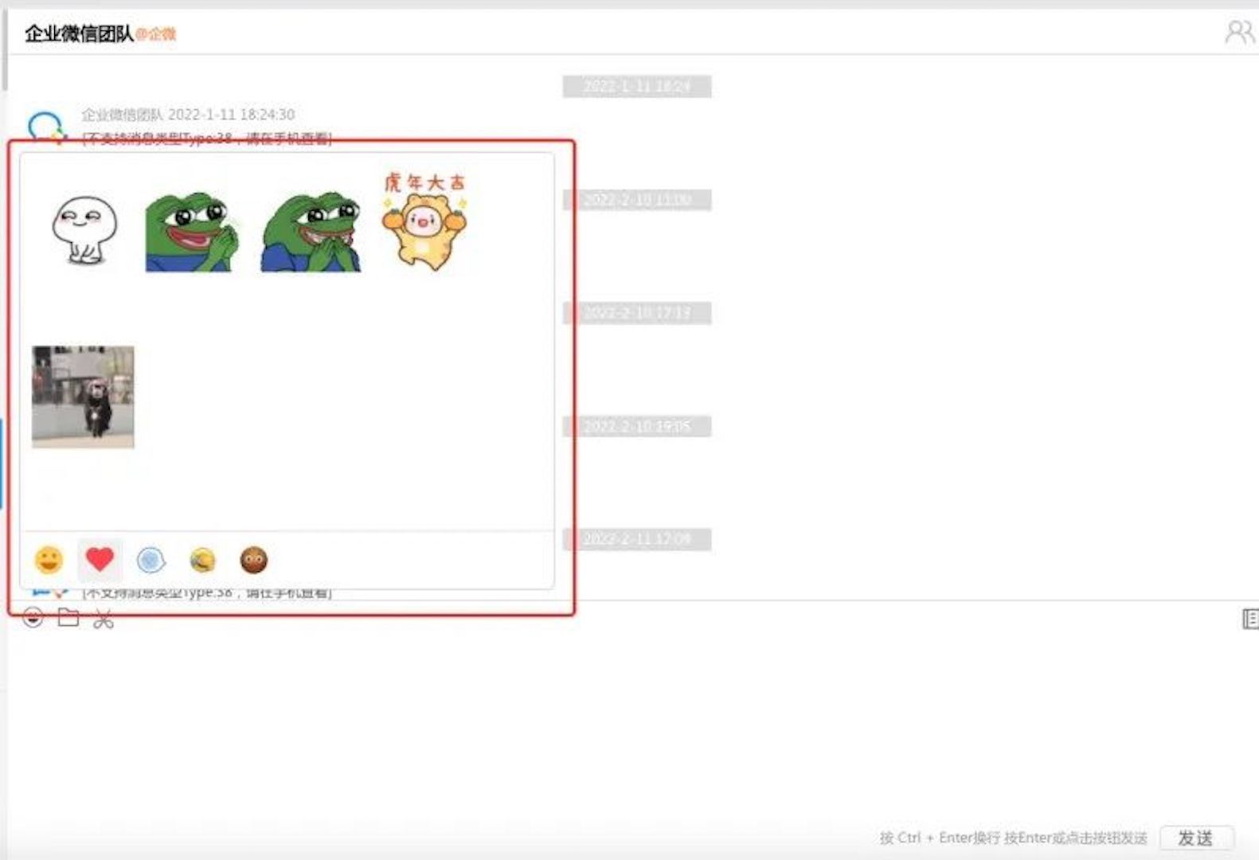Click the folder icon to send file
Screen dimensions: 1259x860
point(68,617)
